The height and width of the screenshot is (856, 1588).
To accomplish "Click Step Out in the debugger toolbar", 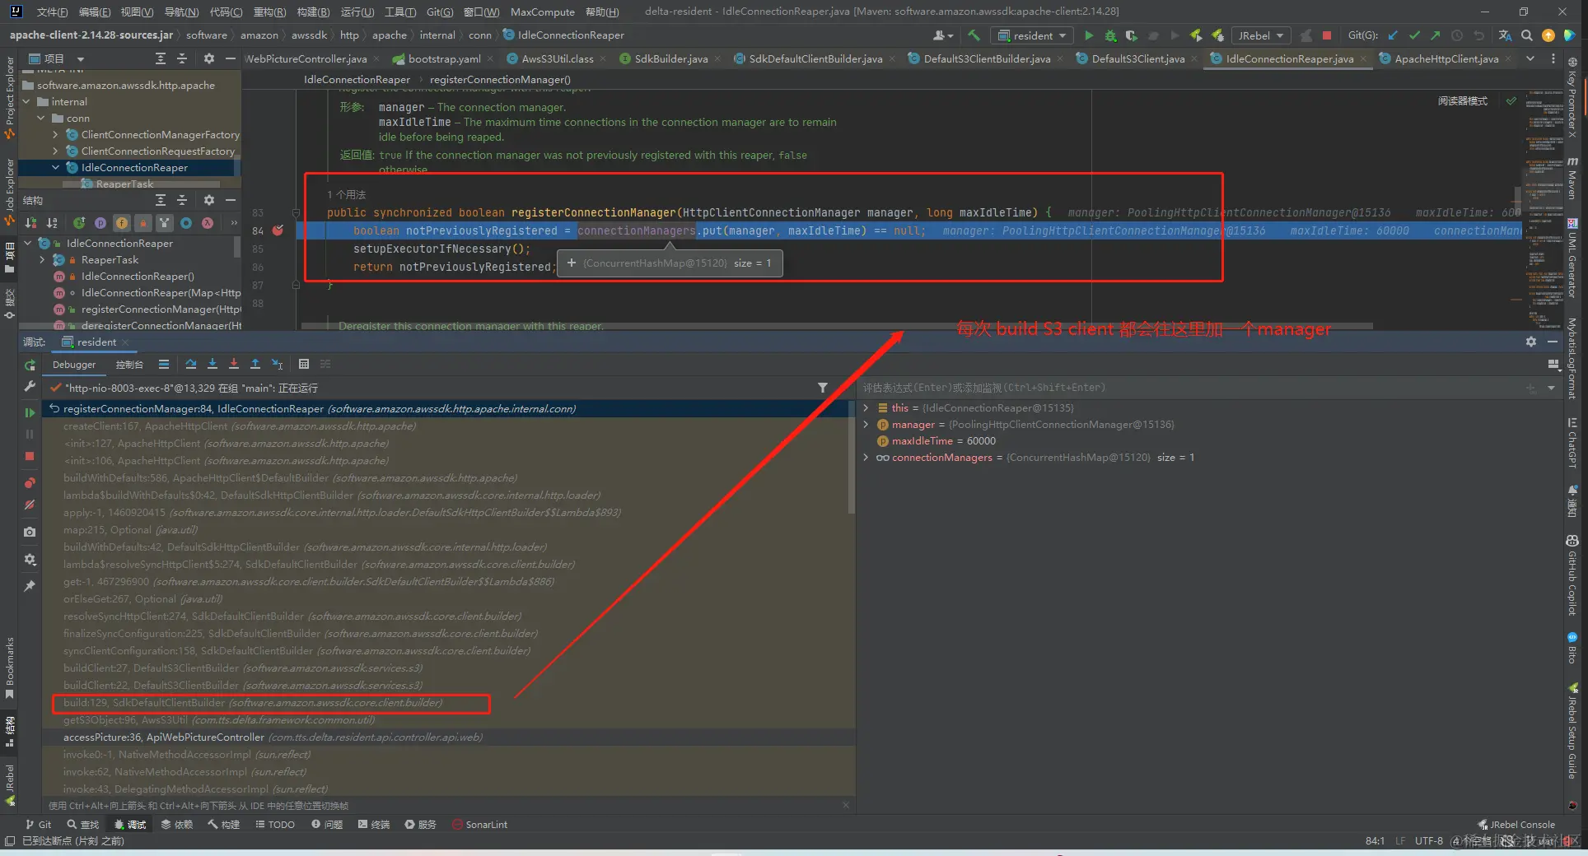I will point(255,364).
